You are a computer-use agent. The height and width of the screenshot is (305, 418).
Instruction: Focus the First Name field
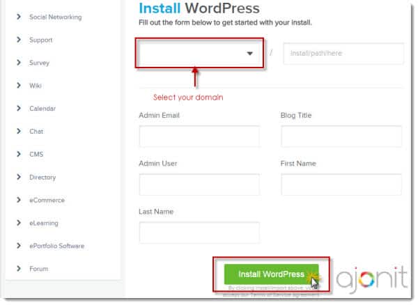(341, 185)
